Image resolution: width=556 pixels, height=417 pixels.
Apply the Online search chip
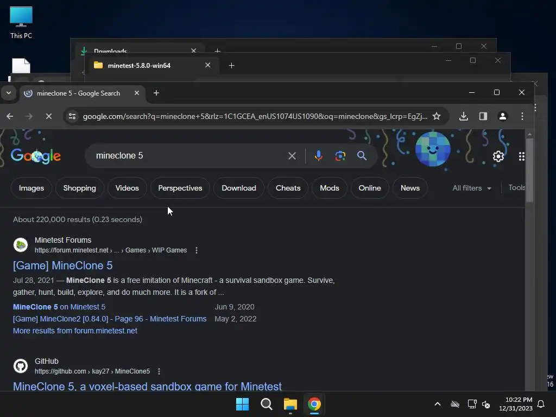pos(369,188)
